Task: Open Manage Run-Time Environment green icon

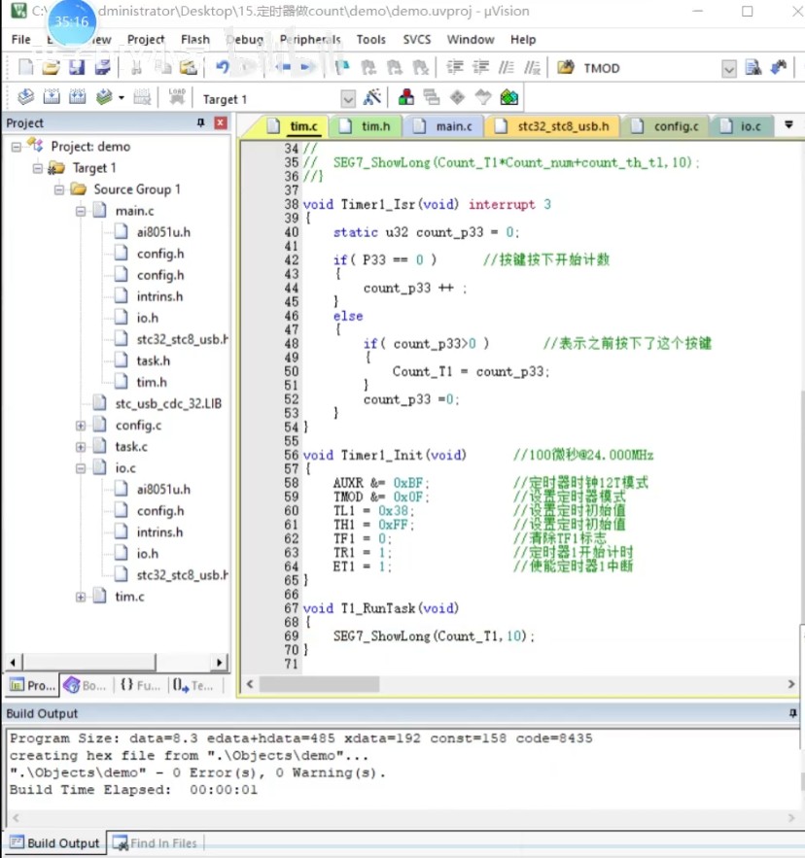Action: click(x=508, y=98)
